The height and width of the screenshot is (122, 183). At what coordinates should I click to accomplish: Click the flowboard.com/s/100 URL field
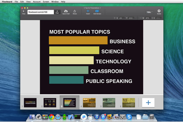(41, 12)
